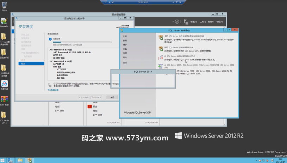Click the IME indicator M in system tray
Screen dimensions: 287x163
point(272,161)
